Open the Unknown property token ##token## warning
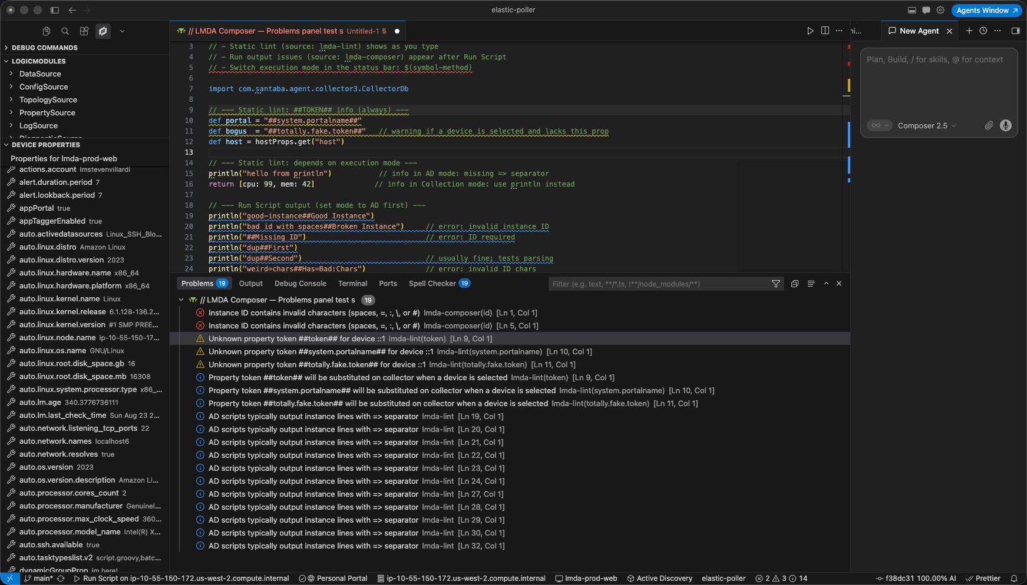 click(x=510, y=339)
